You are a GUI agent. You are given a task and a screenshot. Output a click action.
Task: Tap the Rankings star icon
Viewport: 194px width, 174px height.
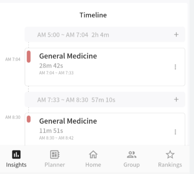170,154
